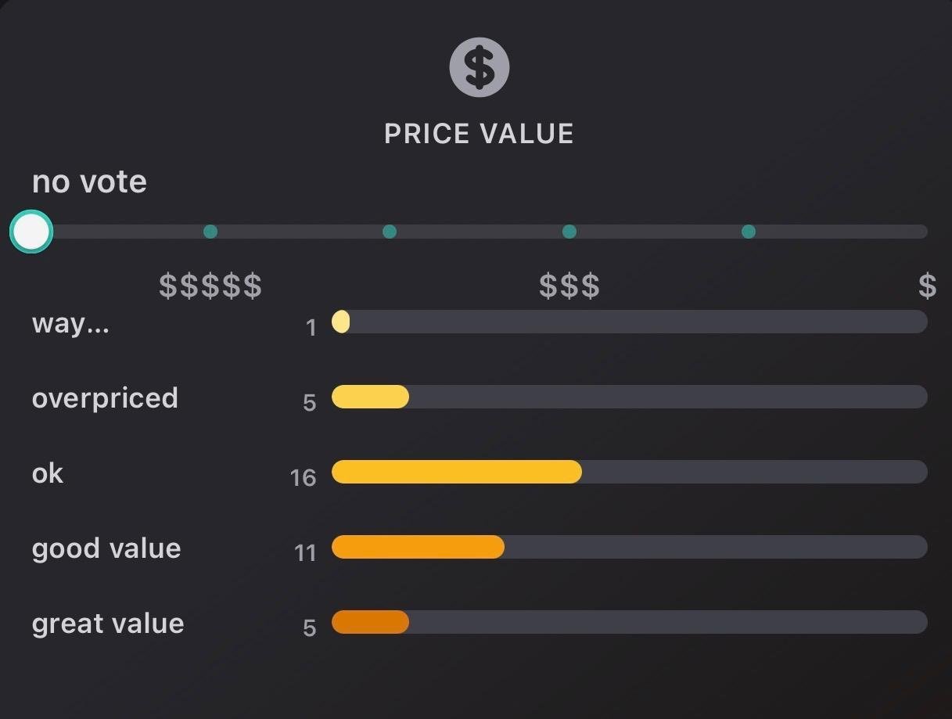This screenshot has width=952, height=719.
Task: Click the yellow 'overpriced' vote bar
Action: pyautogui.click(x=370, y=397)
